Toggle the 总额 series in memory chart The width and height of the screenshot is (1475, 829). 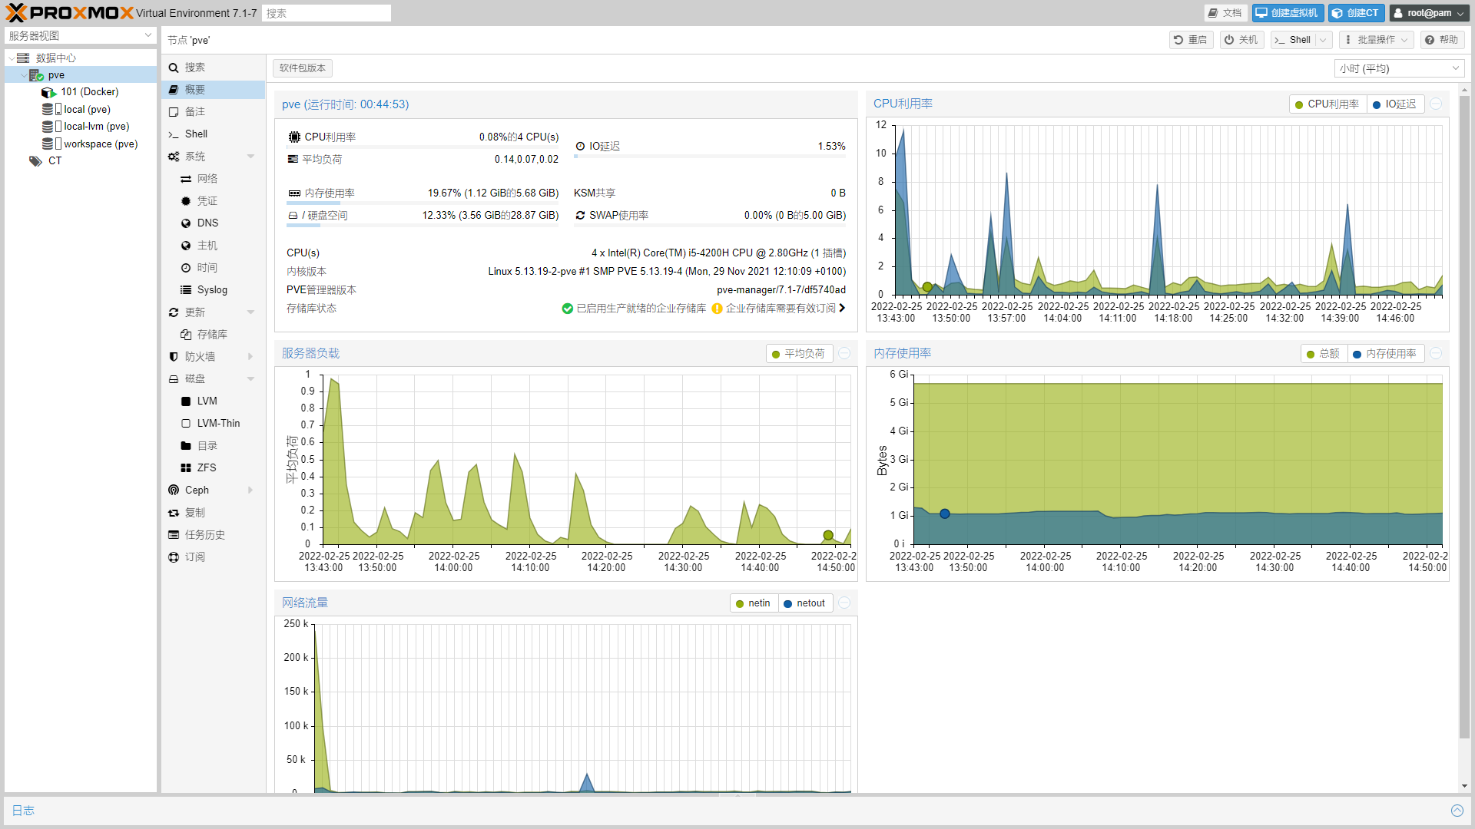coord(1323,354)
